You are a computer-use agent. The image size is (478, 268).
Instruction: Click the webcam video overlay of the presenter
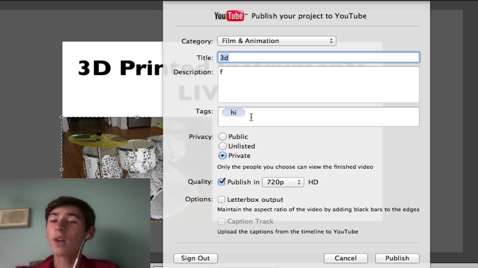[75, 223]
